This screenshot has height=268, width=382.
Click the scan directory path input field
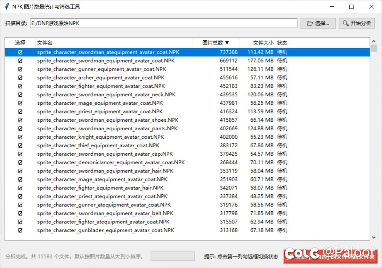point(163,23)
